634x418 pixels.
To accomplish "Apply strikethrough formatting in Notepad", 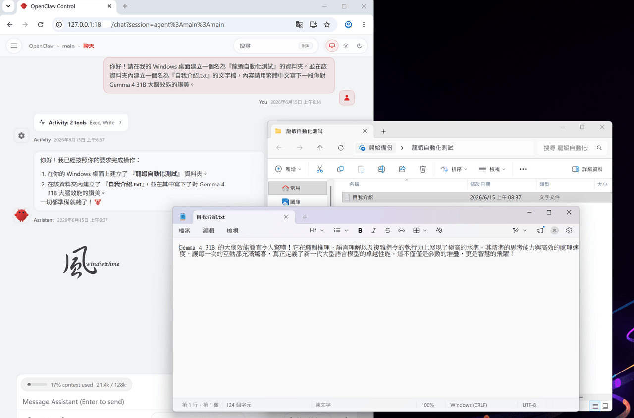I will [x=388, y=231].
